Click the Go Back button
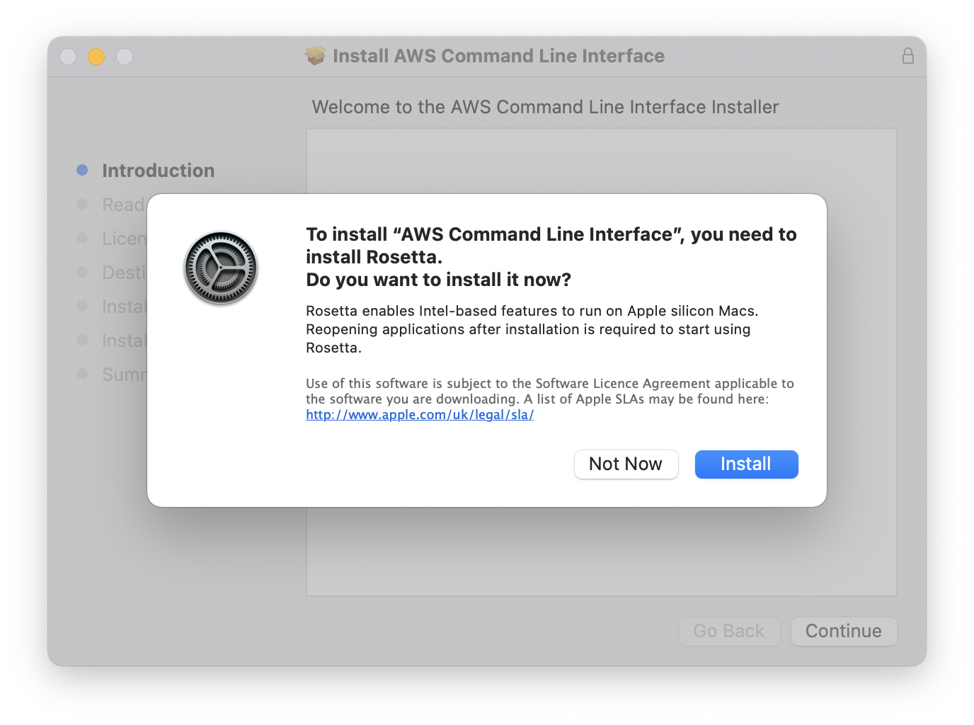This screenshot has height=725, width=974. click(x=729, y=631)
